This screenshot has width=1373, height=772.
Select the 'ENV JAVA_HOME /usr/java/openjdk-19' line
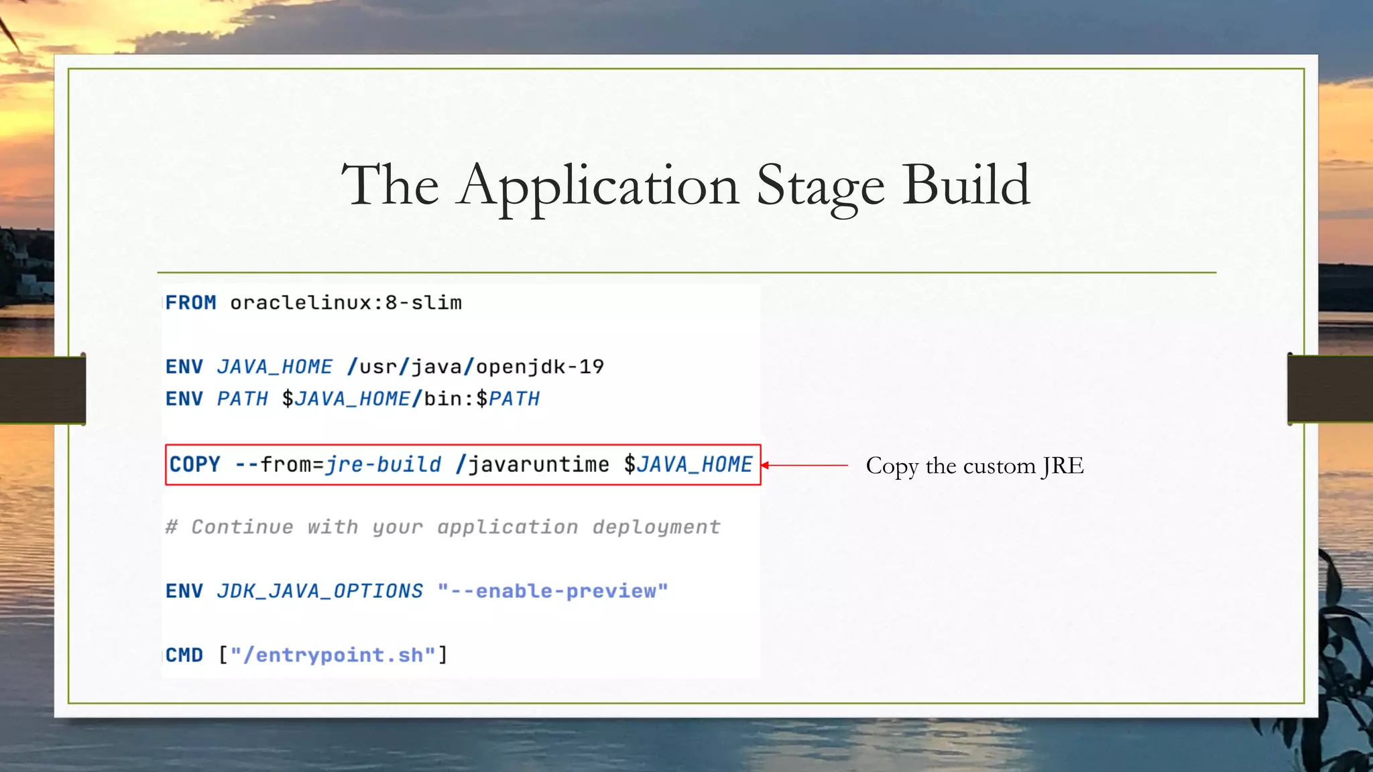point(385,367)
